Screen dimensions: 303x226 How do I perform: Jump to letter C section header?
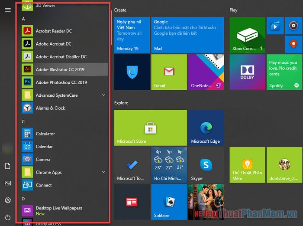[x=23, y=121]
